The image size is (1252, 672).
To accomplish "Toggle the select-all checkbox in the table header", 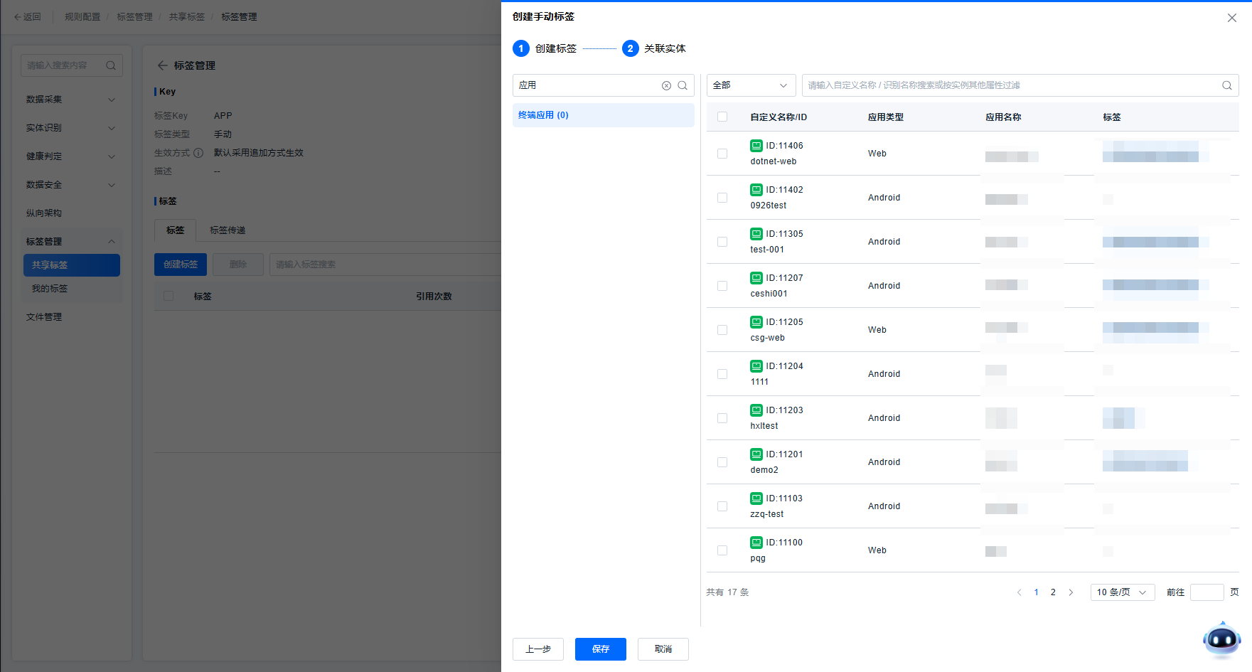I will [722, 117].
